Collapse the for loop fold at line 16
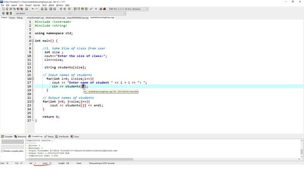Image resolution: width=304 pixels, height=171 pixels. click(33, 79)
